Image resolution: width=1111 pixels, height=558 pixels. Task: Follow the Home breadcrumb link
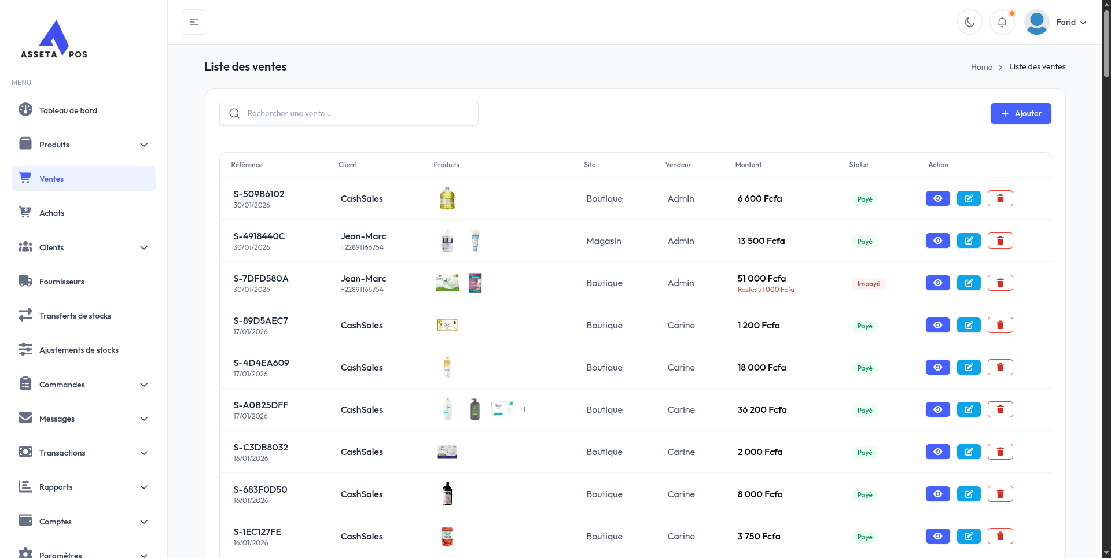[x=981, y=67]
